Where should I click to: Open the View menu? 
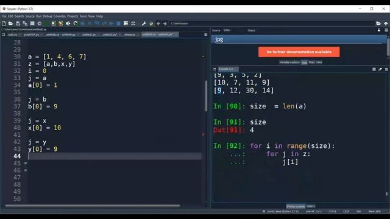pos(91,16)
